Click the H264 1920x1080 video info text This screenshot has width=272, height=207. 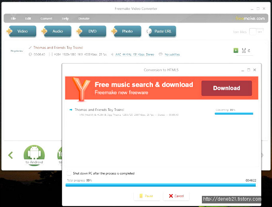pyautogui.click(x=80, y=54)
